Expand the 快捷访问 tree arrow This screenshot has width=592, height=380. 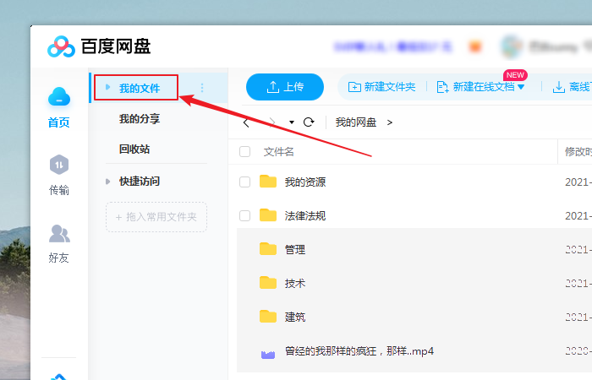coord(107,182)
